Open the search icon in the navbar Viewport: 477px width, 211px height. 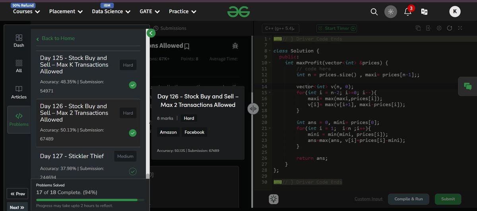374,12
